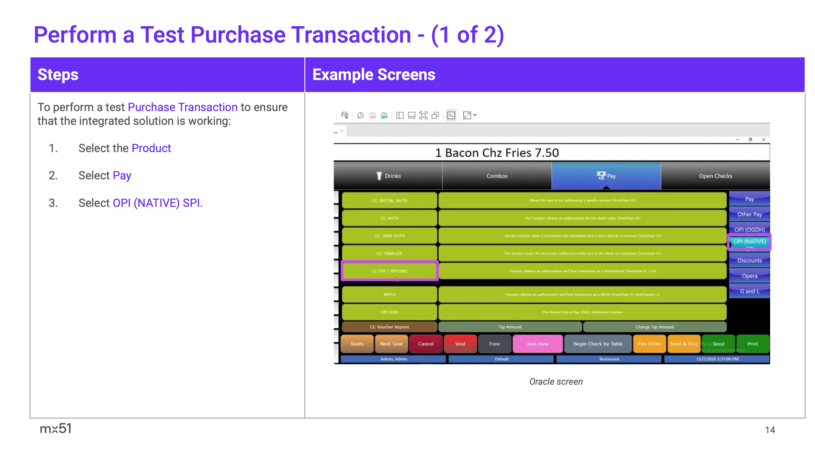Click the Purchase Transaction link text
The width and height of the screenshot is (815, 454).
pyautogui.click(x=183, y=107)
